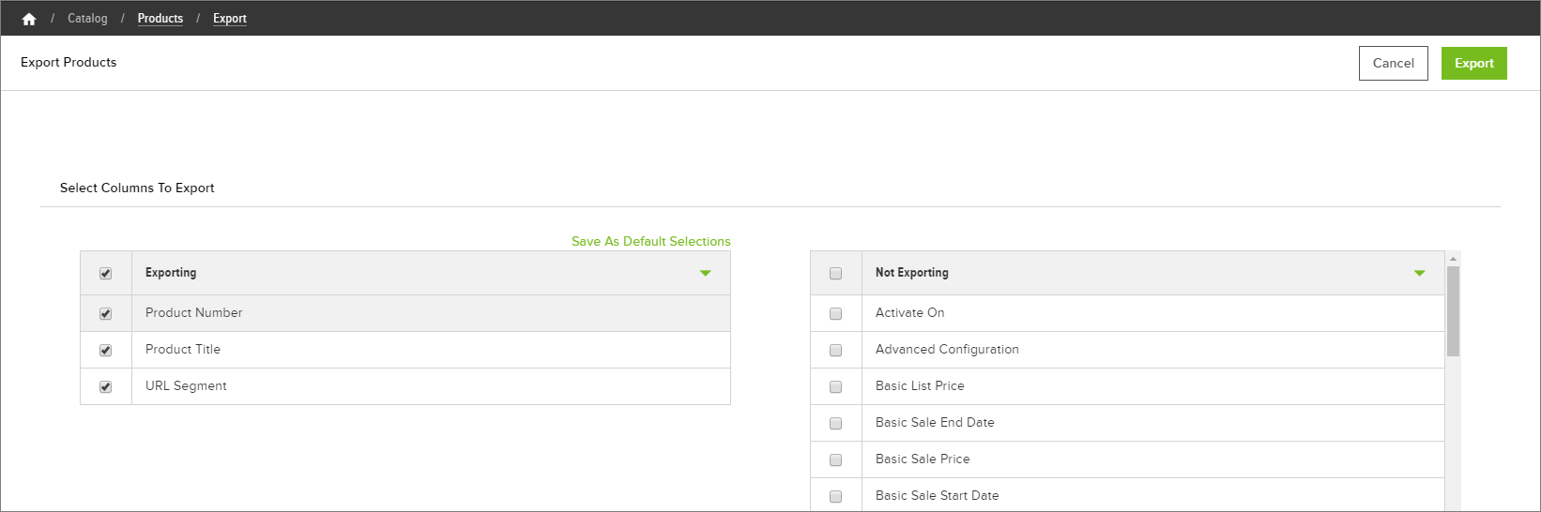Uncheck the Product Number checkbox
Screen dimensions: 1541x512
tap(105, 314)
